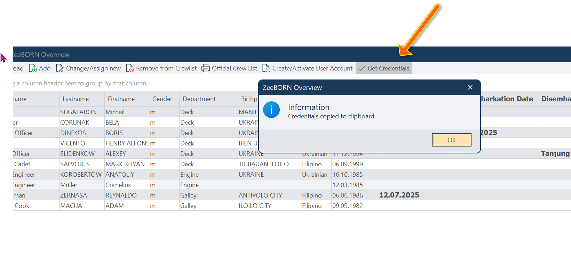Select SUGATARON lastname cell
This screenshot has width=571, height=260.
[82, 112]
